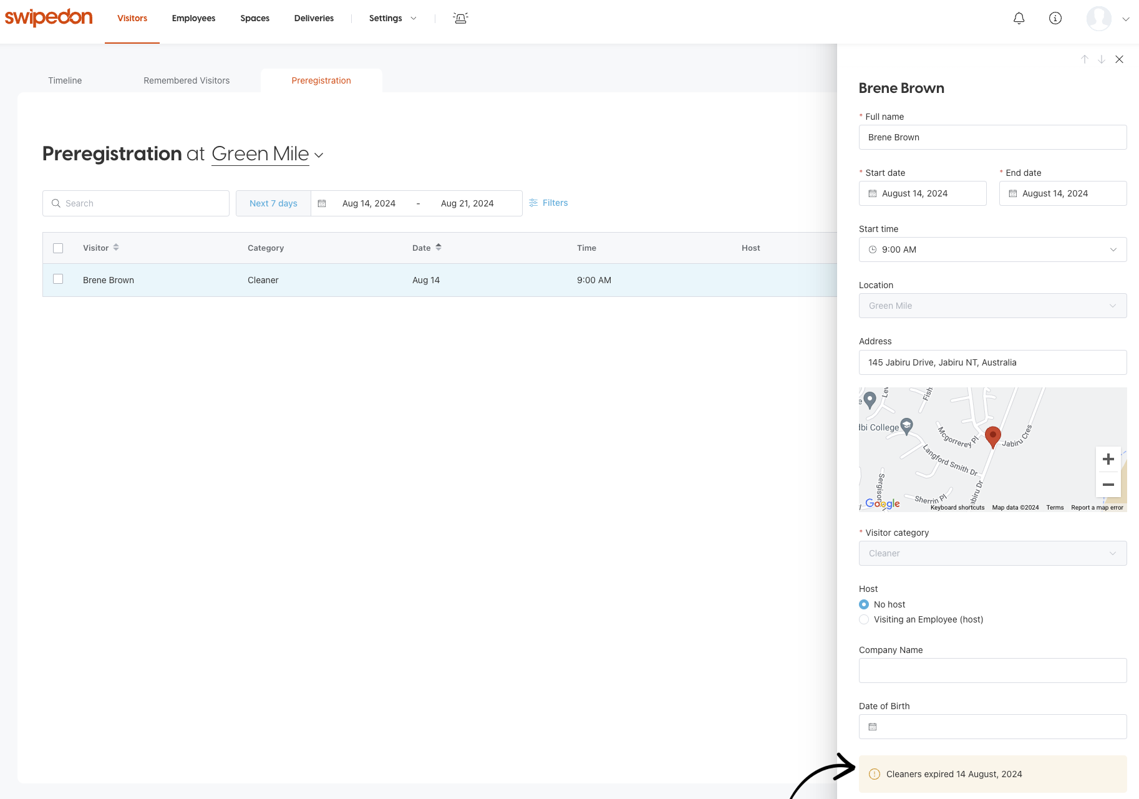
Task: Change location via Green Mile heading dropdown
Action: click(x=268, y=154)
